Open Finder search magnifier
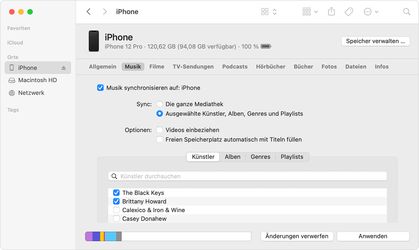The image size is (419, 250). [x=407, y=12]
